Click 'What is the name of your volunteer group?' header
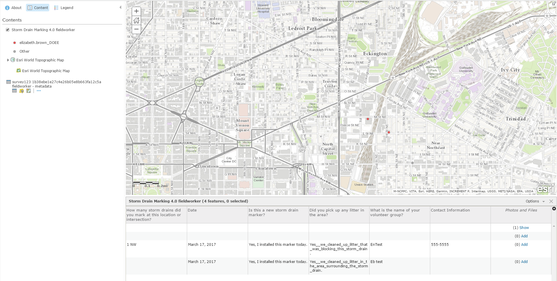The image size is (557, 281). point(400,215)
